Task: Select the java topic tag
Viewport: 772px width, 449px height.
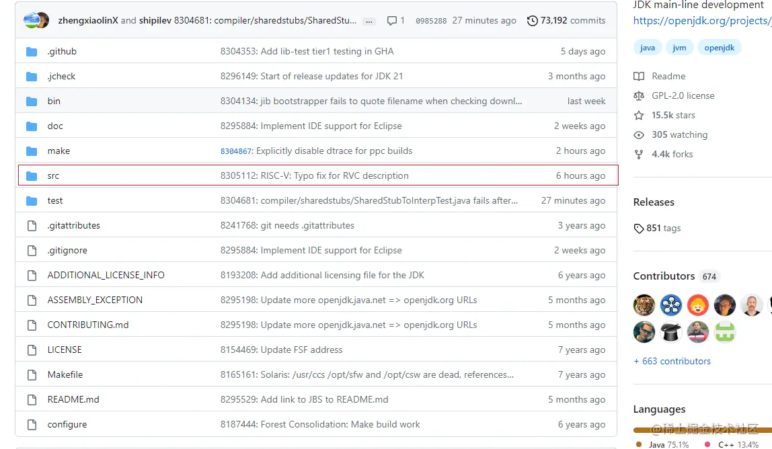Action: pyautogui.click(x=648, y=48)
